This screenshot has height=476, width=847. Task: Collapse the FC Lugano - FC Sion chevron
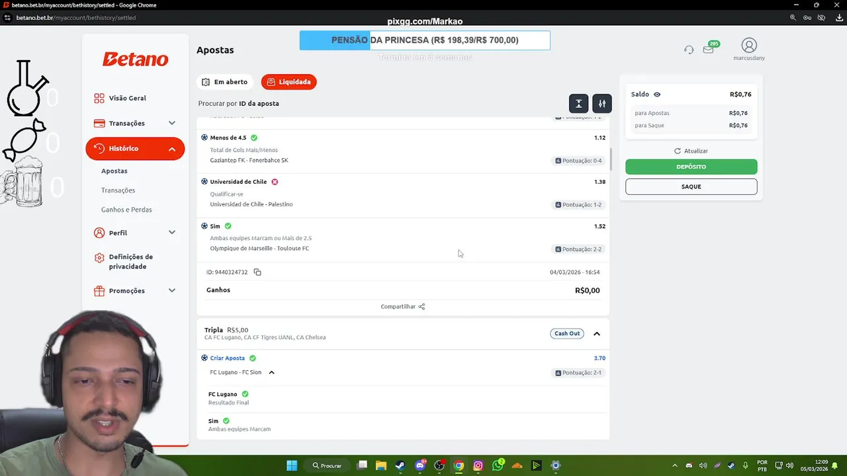(x=271, y=372)
